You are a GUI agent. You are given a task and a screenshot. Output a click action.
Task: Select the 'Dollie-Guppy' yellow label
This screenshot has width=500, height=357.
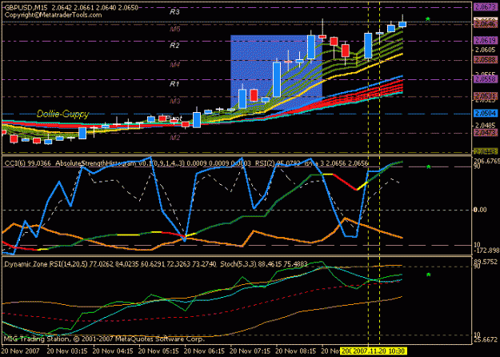63,114
